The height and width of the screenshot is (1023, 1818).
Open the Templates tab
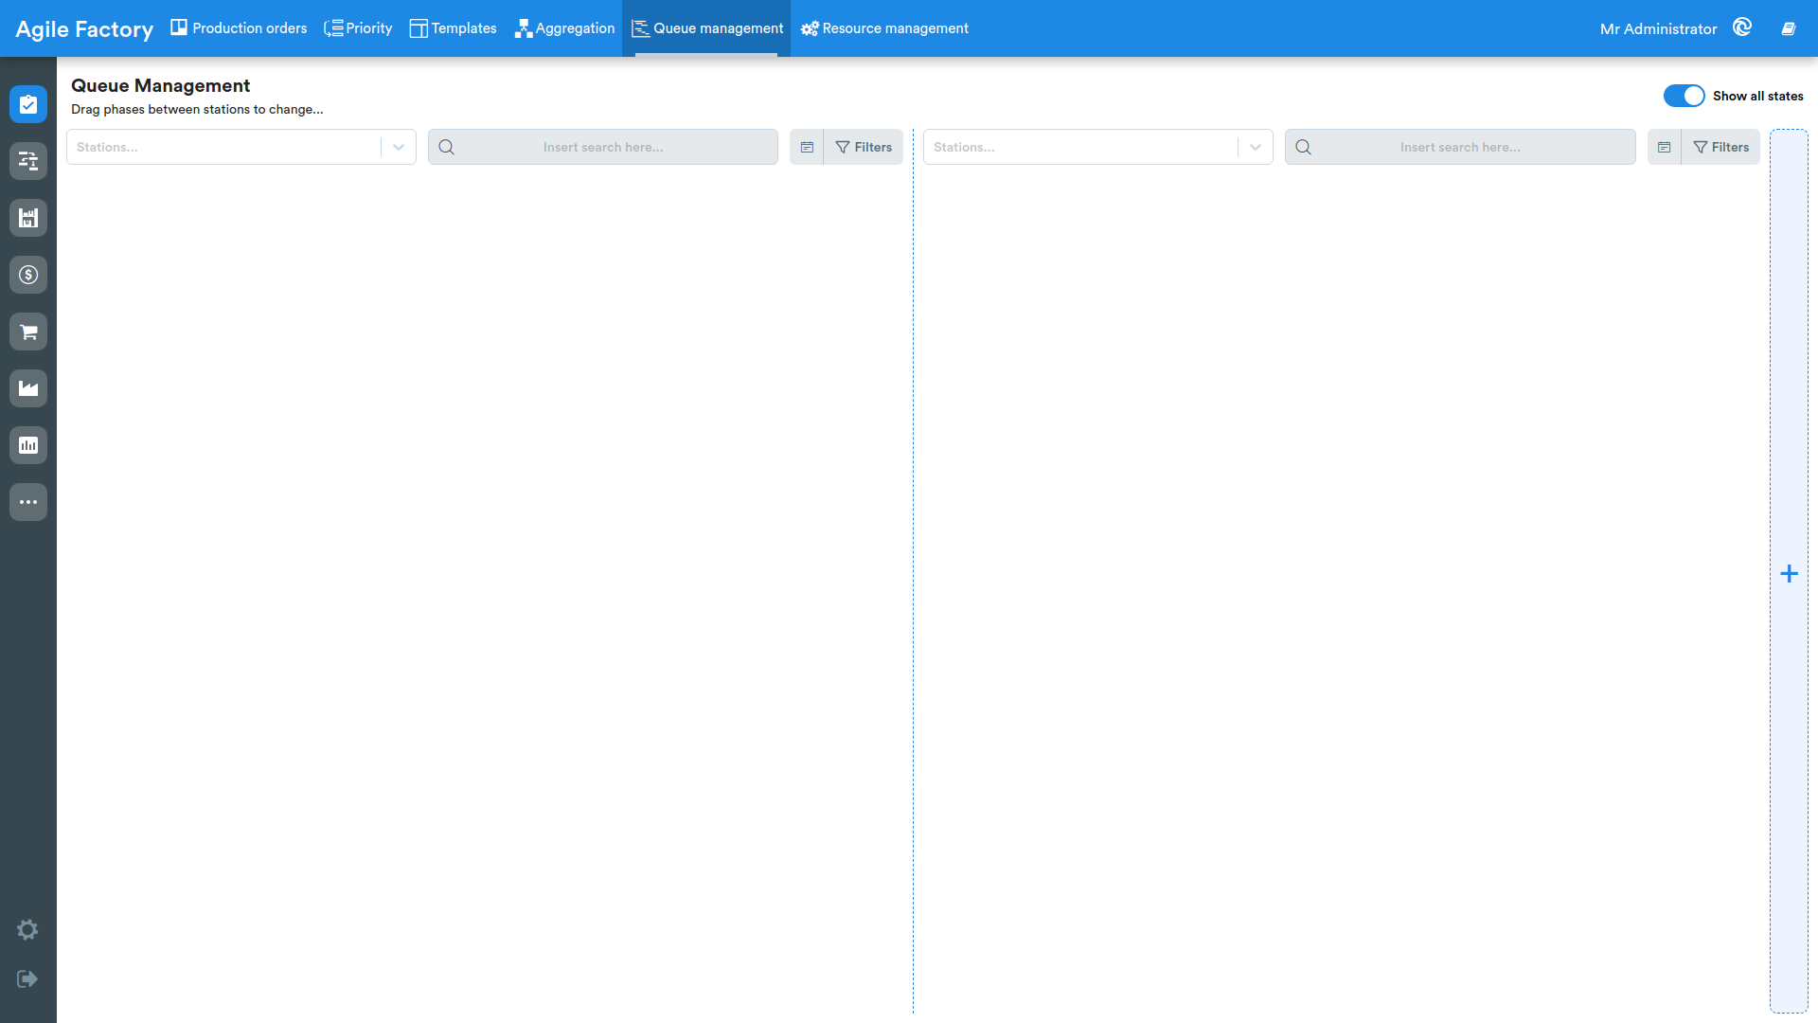453,28
